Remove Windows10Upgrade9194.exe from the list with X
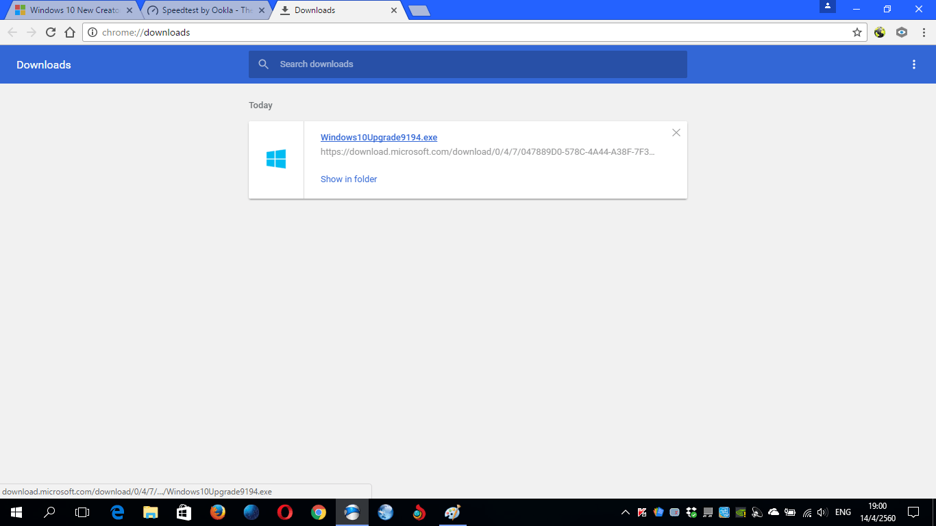Viewport: 936px width, 526px height. [x=676, y=133]
